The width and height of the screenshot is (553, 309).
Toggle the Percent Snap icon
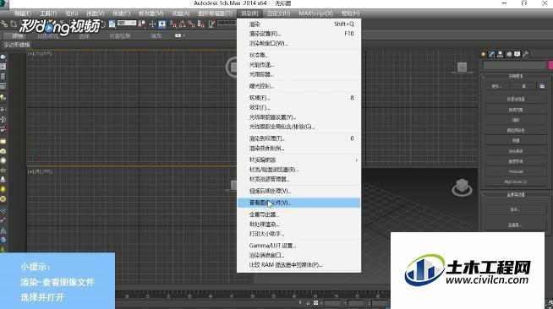click(191, 24)
